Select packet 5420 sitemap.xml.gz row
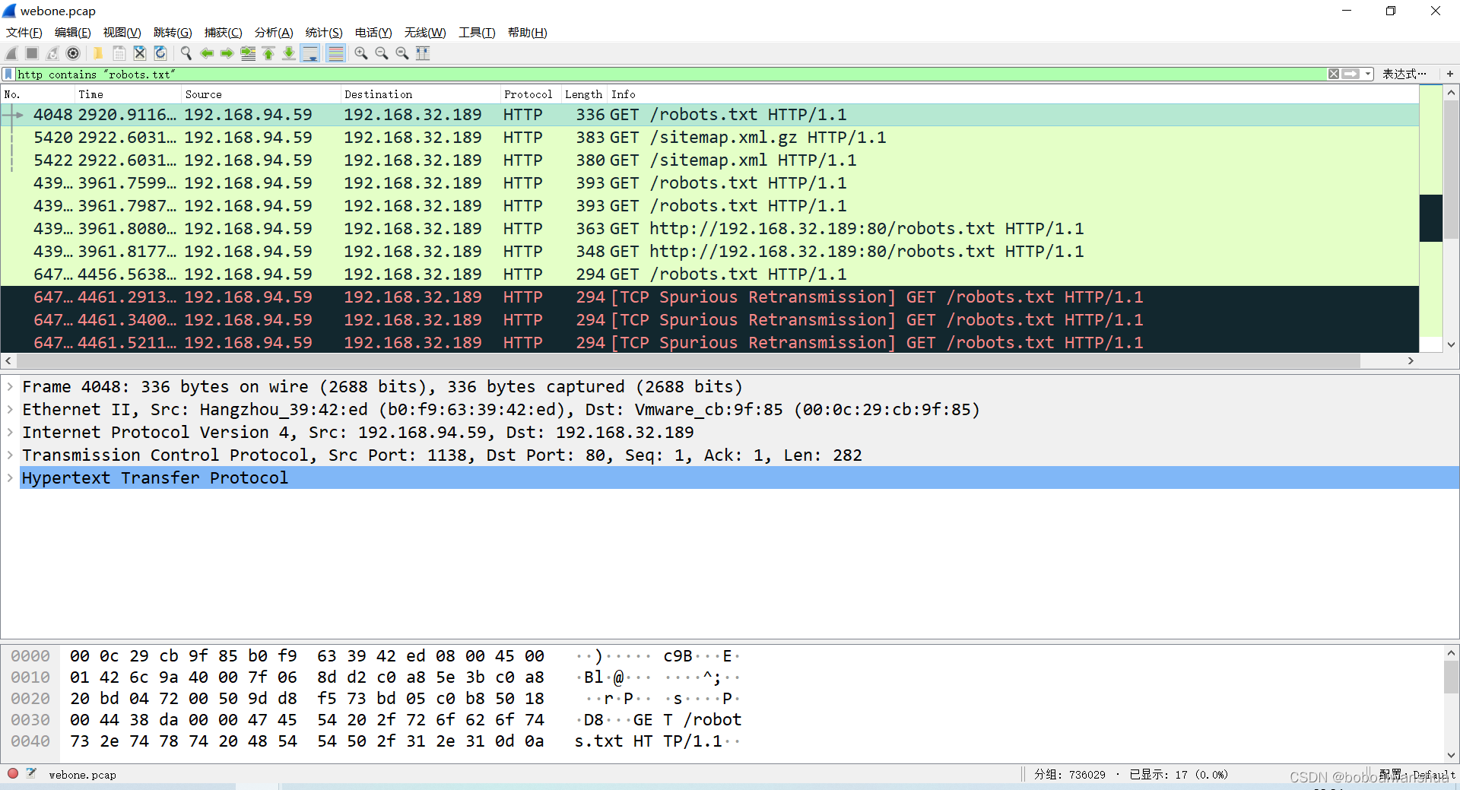Screen dimensions: 1460x790 [709, 138]
